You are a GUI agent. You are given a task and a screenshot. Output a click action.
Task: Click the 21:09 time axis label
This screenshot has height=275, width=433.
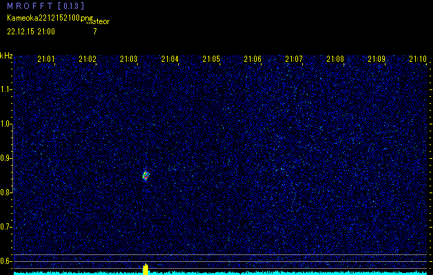pos(377,59)
